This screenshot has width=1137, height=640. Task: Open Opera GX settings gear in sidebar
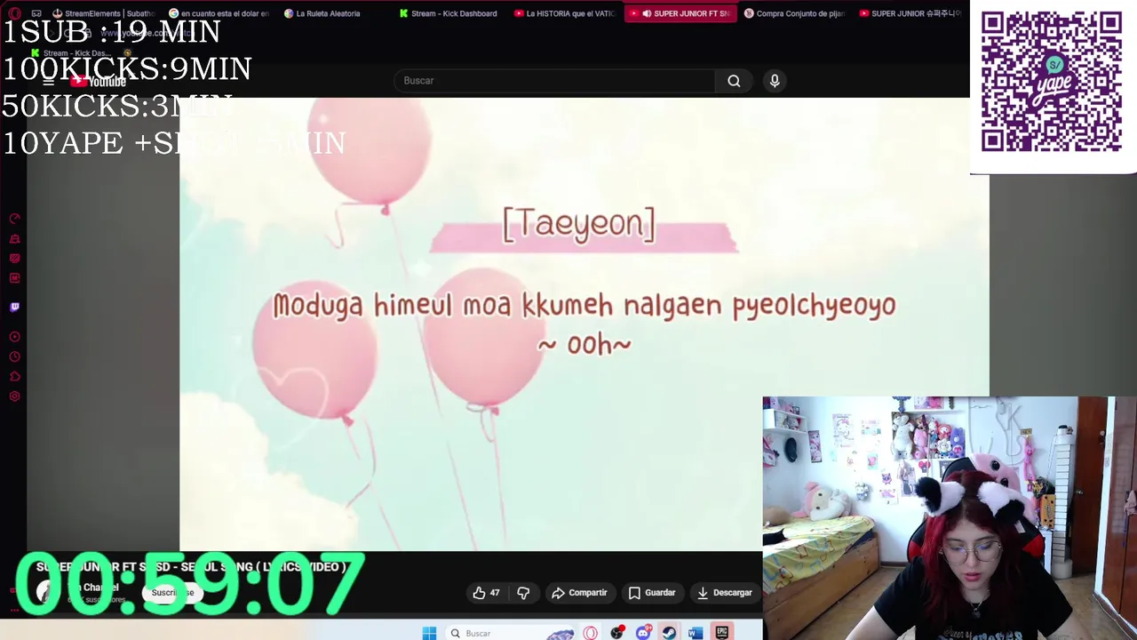tap(14, 396)
